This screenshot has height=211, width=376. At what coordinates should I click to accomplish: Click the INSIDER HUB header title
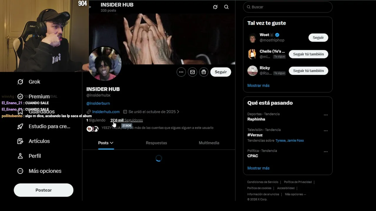point(117,5)
